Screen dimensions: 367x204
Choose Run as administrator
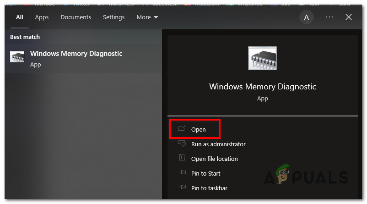(218, 144)
